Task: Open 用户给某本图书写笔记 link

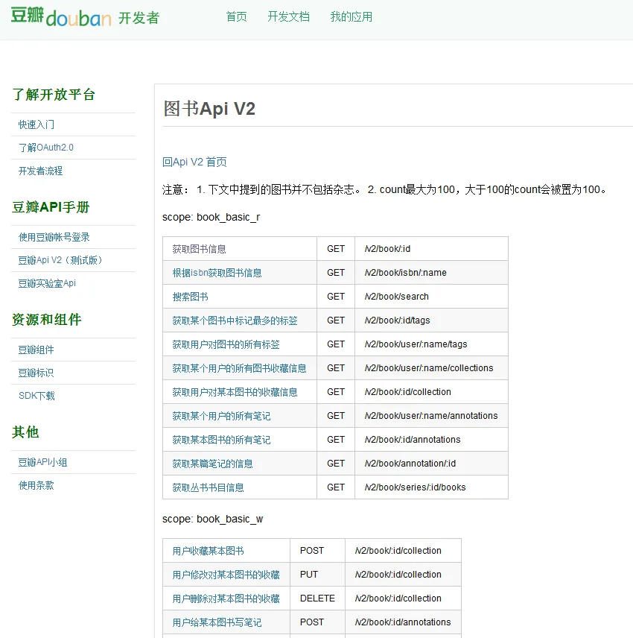Action: tap(217, 622)
